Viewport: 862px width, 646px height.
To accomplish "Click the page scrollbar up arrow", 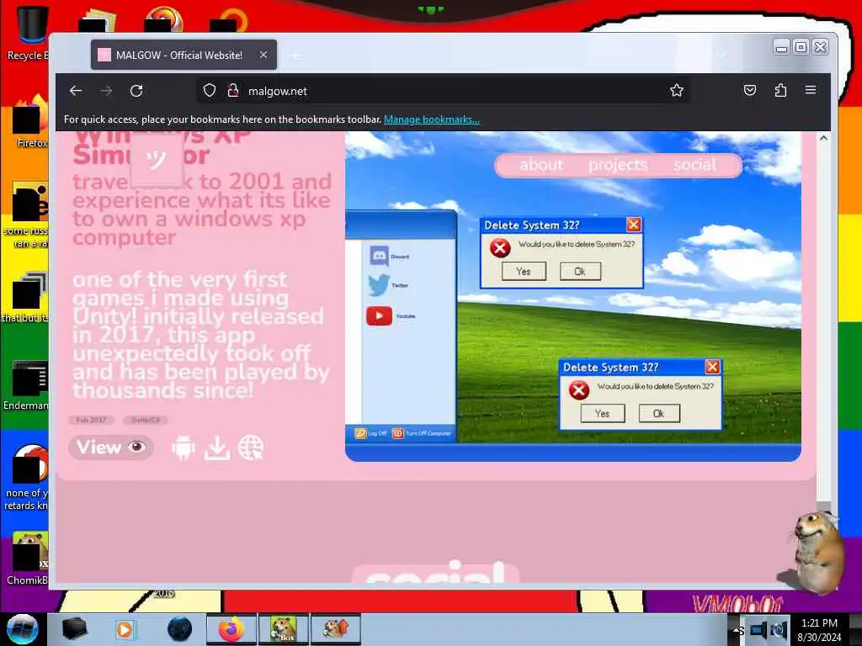I will click(x=823, y=139).
